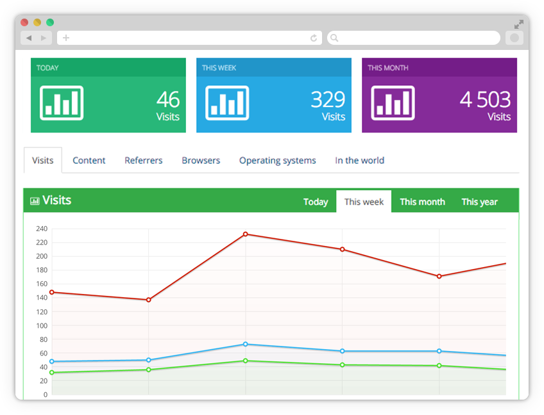The height and width of the screenshot is (415, 544).
Task: Click the small chart icon beside Visits heading
Action: coord(35,201)
